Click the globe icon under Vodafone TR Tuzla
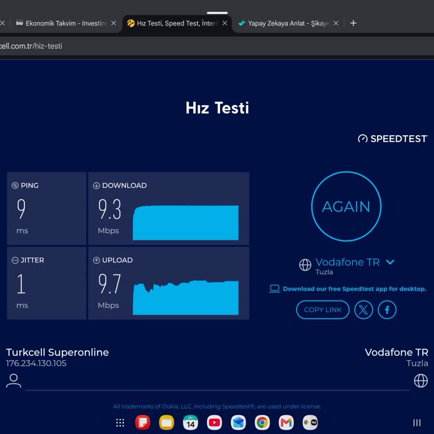 [420, 380]
